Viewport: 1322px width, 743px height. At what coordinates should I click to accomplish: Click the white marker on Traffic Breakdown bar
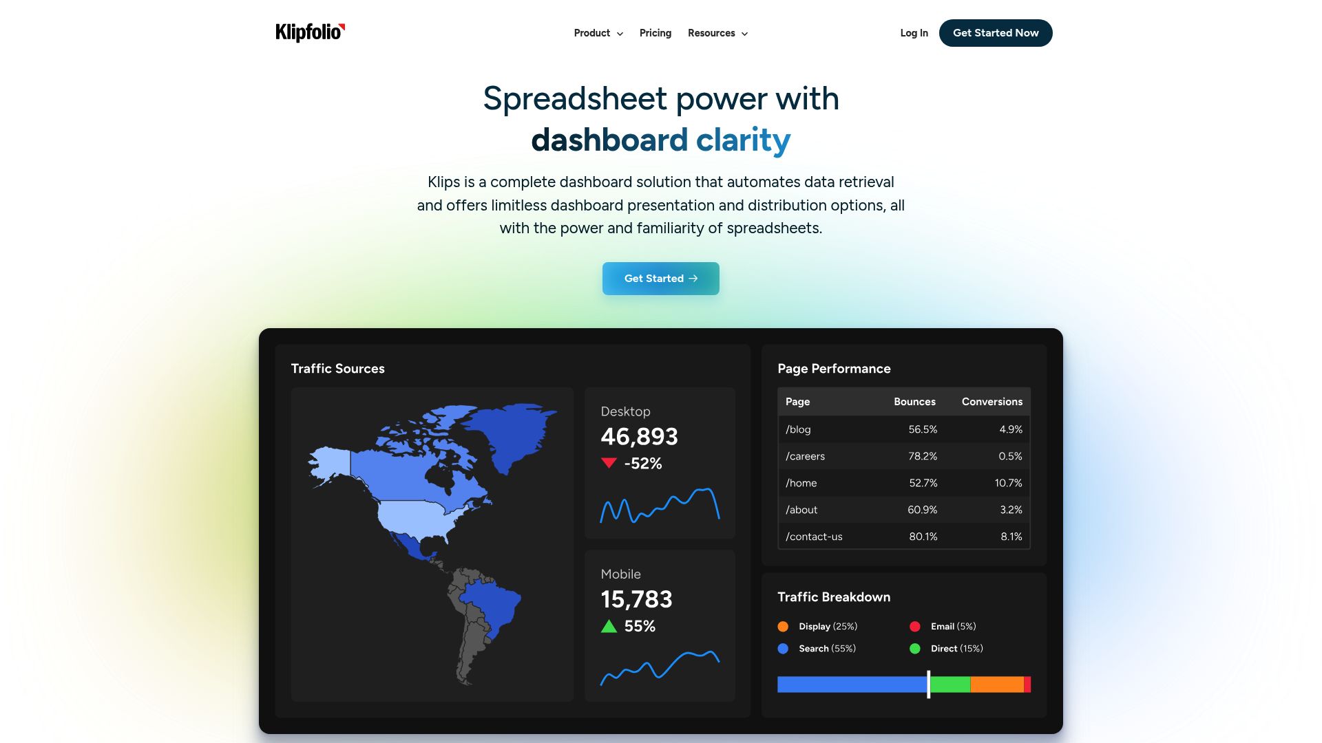pos(928,685)
